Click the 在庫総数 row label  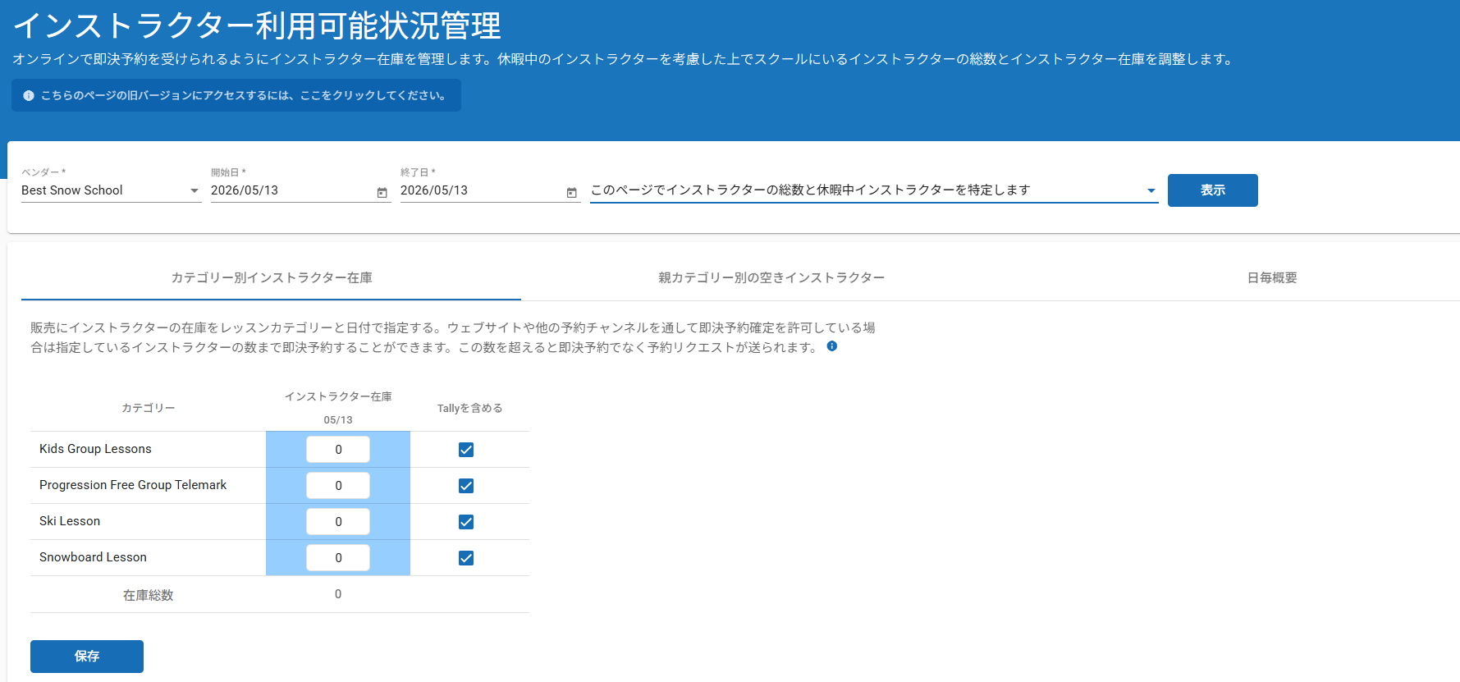click(149, 595)
